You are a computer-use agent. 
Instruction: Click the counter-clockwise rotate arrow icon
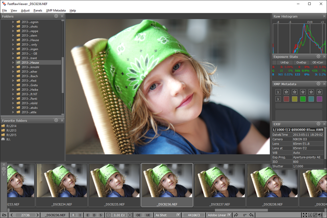[251, 215]
